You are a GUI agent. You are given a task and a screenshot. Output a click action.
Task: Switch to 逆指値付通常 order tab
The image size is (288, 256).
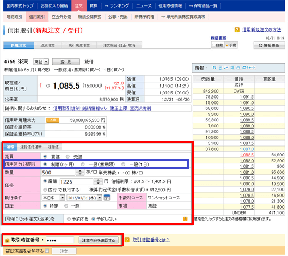[31, 147]
